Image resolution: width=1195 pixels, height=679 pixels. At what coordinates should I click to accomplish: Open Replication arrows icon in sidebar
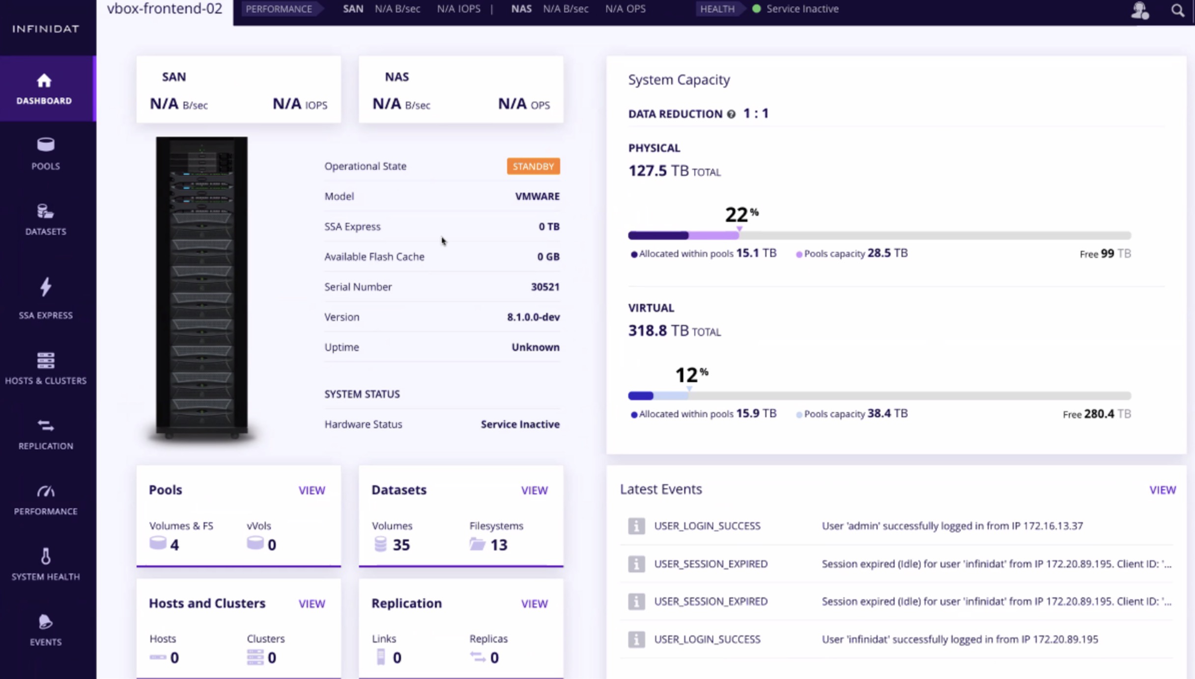pyautogui.click(x=46, y=426)
